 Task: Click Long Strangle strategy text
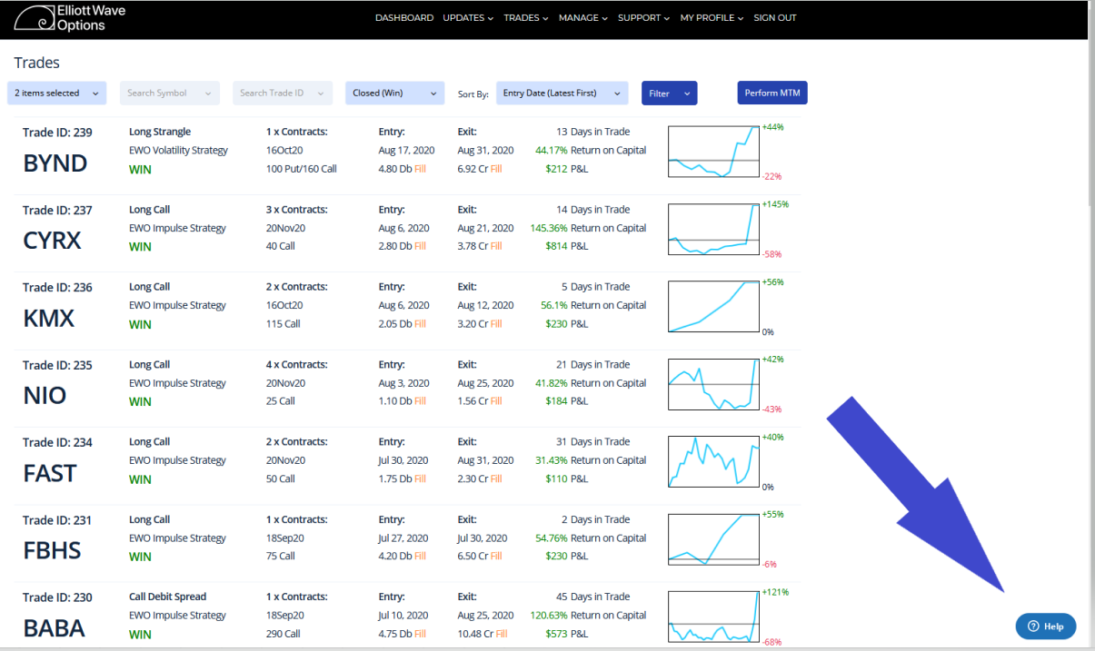pyautogui.click(x=160, y=132)
